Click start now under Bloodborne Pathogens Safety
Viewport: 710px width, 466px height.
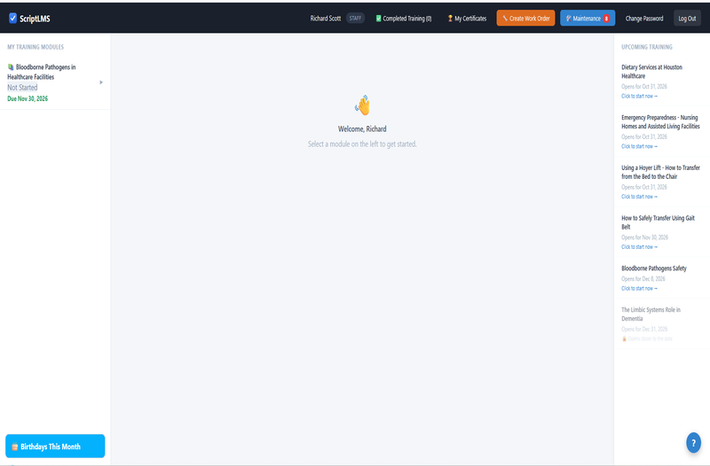pos(639,288)
